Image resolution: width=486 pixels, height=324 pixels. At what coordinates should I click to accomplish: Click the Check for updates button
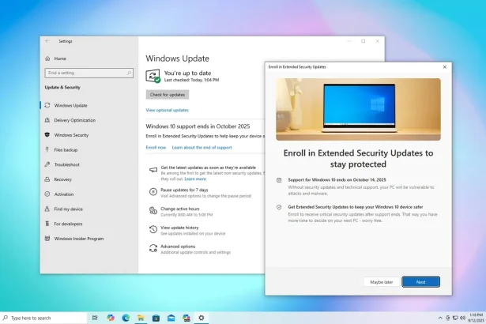click(168, 95)
